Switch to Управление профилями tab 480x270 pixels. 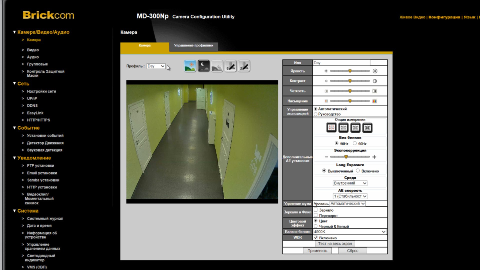[193, 45]
